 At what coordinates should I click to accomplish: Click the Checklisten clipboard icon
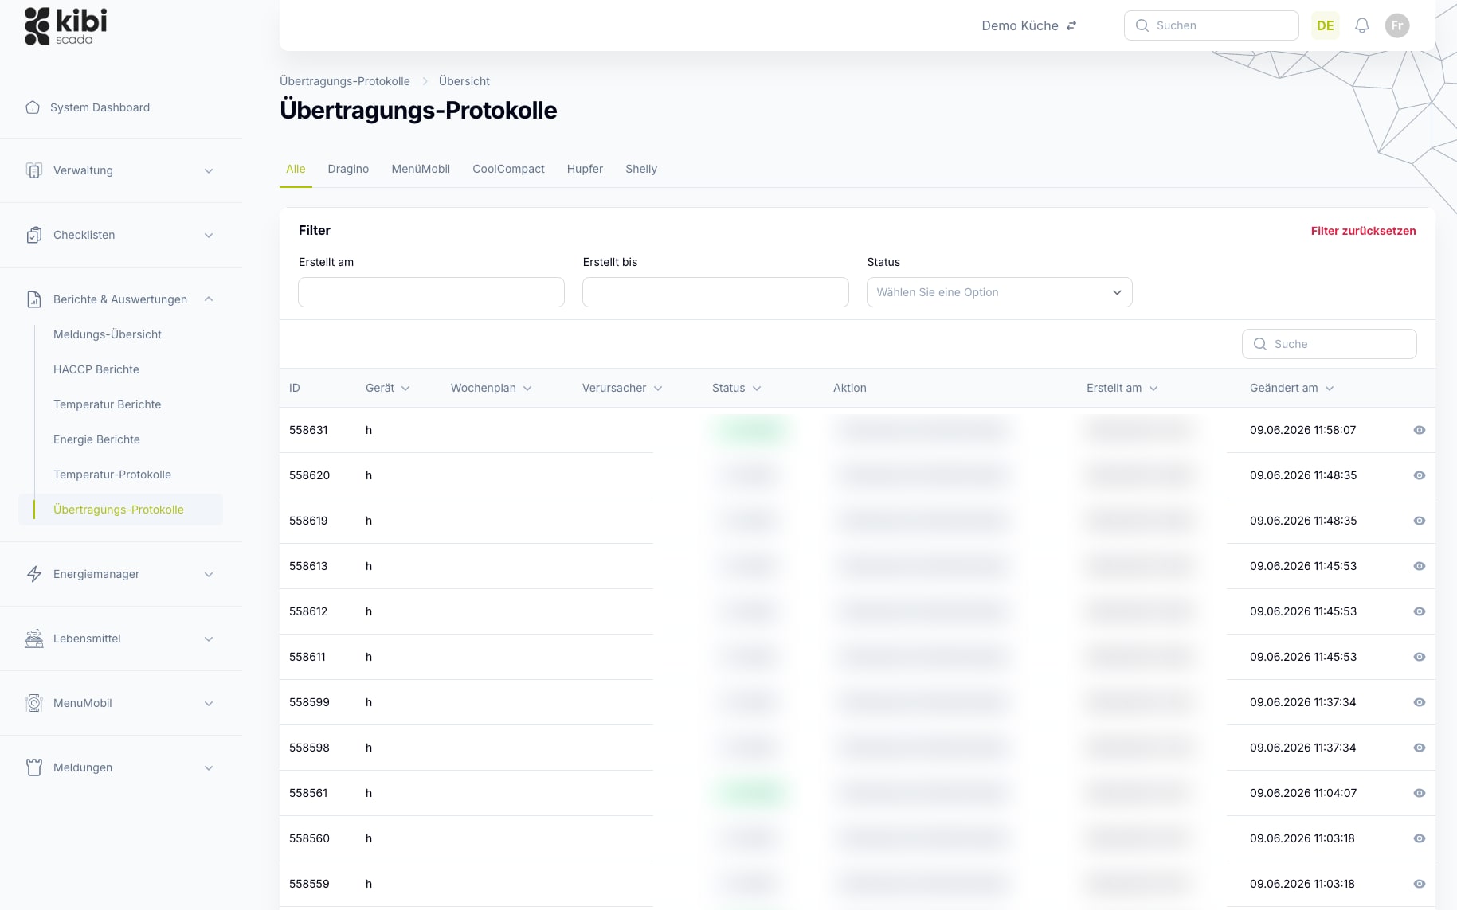[x=34, y=235]
